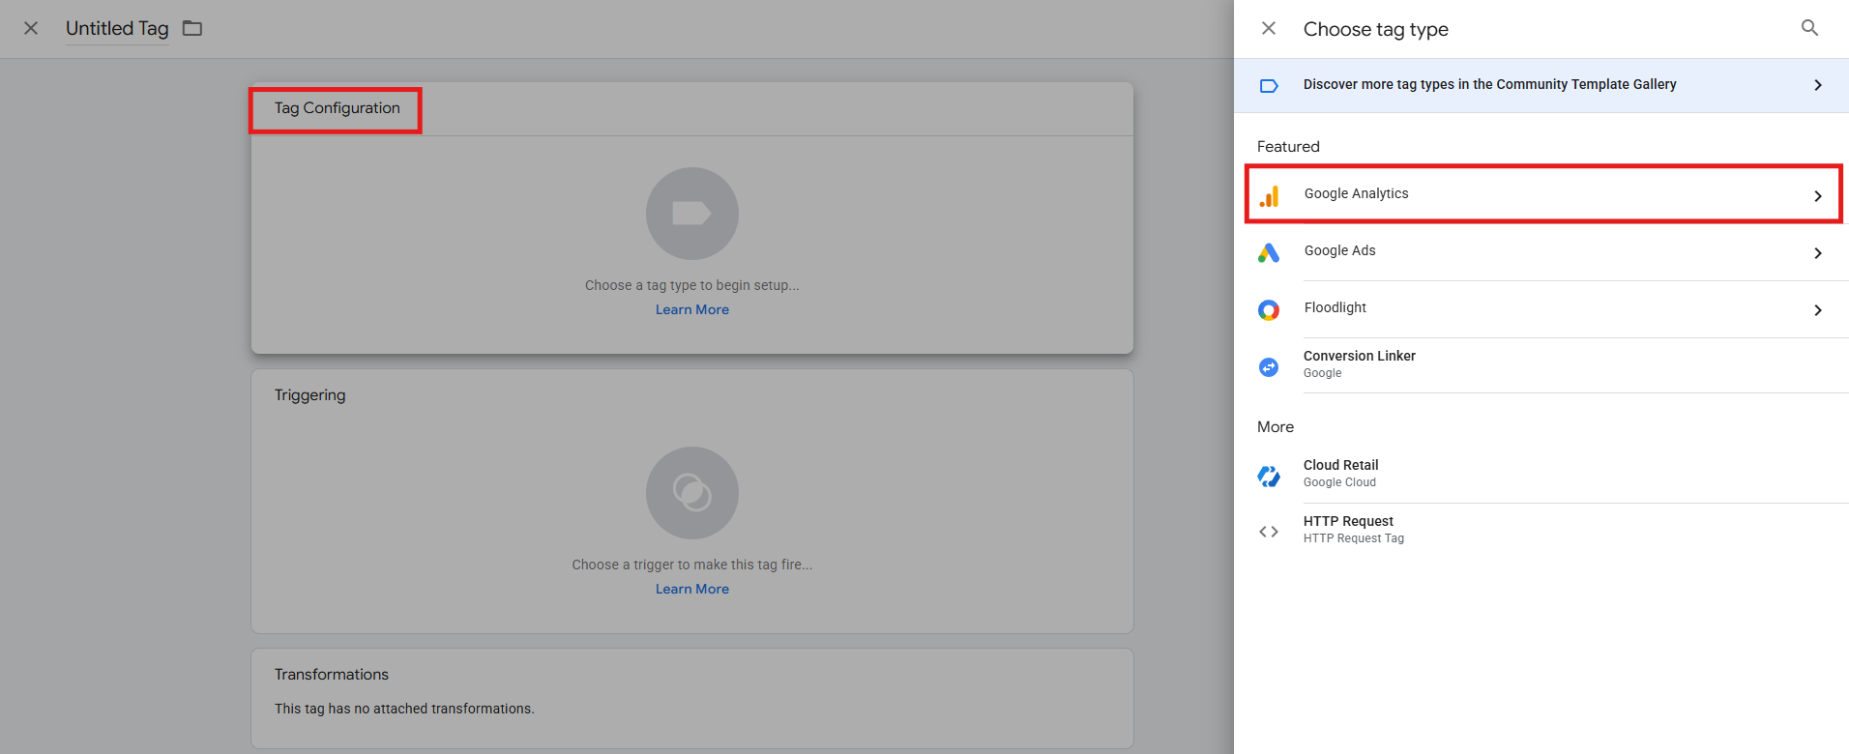Close the Choose tag type panel
The width and height of the screenshot is (1849, 754).
click(x=1269, y=28)
